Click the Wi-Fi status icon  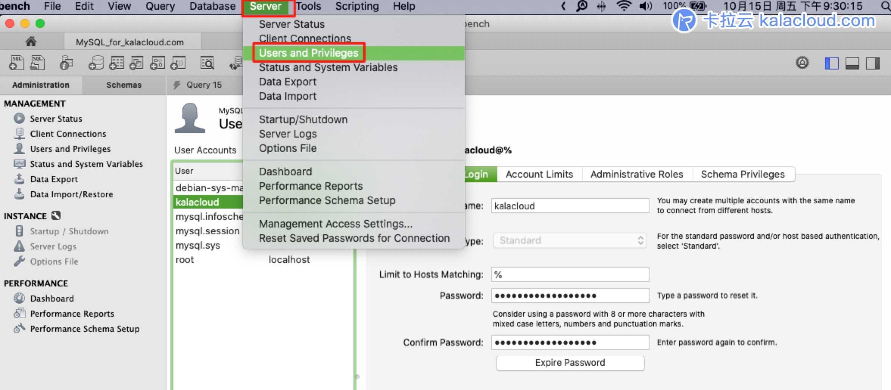623,6
